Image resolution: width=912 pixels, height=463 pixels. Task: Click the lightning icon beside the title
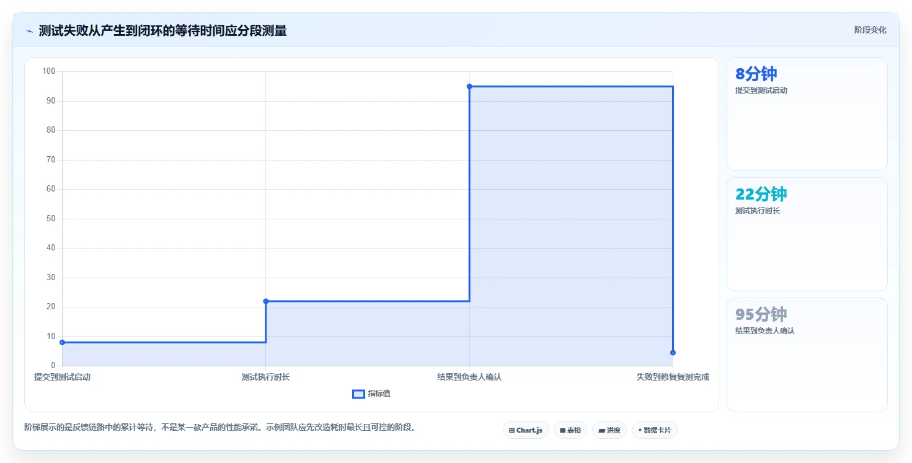tap(29, 31)
